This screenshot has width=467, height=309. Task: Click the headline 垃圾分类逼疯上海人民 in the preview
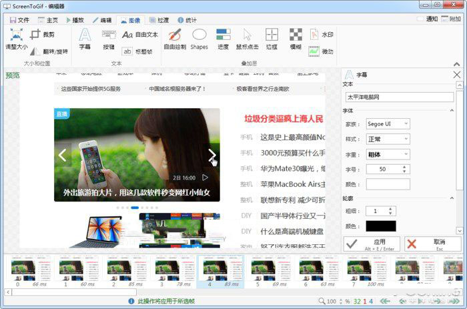coord(284,119)
